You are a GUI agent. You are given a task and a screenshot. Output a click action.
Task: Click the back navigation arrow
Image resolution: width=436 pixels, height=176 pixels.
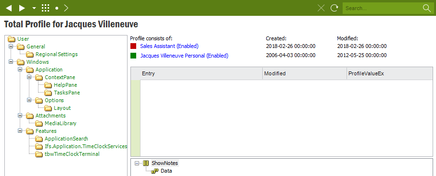9,8
